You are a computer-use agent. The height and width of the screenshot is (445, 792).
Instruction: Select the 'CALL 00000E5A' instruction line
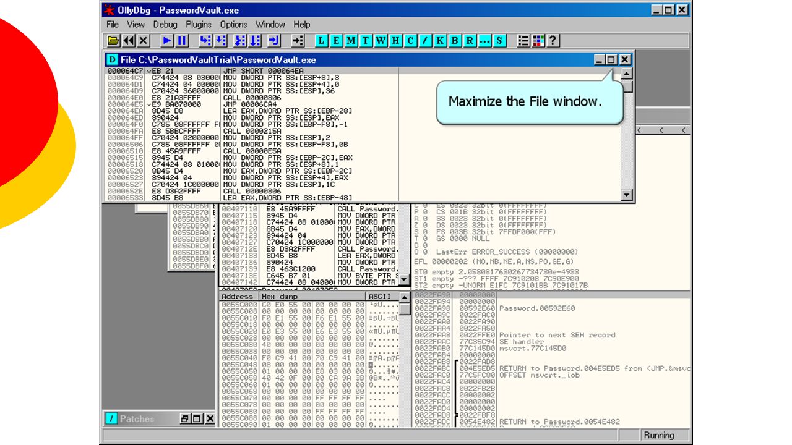(251, 151)
